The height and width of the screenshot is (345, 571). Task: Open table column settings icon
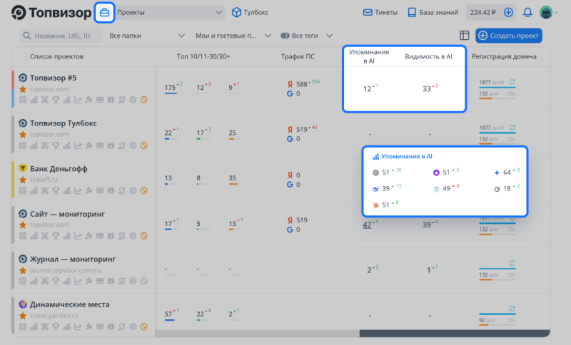465,35
